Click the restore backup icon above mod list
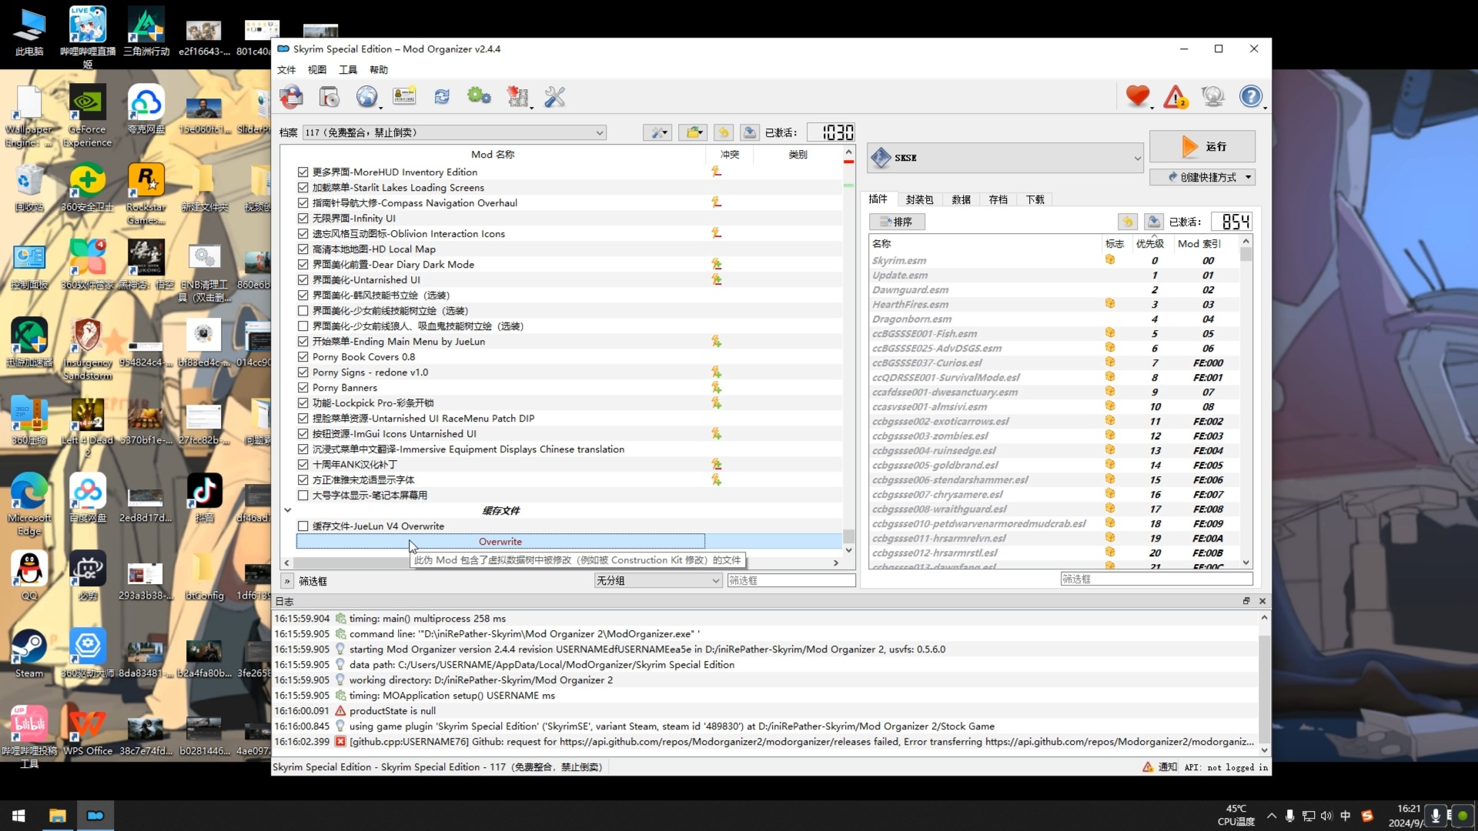Screen dimensions: 1478x831 pos(724,132)
